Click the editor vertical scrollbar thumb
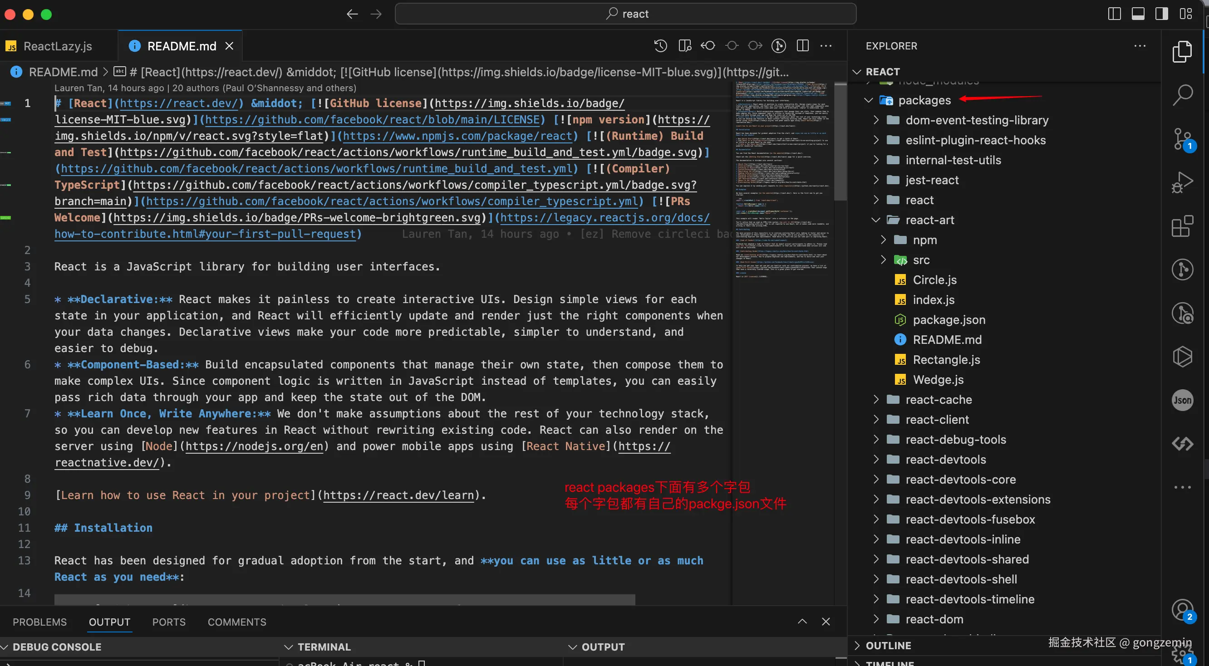 (840, 141)
